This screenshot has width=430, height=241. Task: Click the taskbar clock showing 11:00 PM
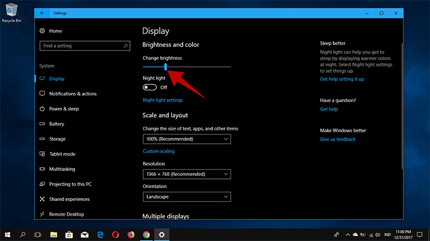pyautogui.click(x=403, y=235)
